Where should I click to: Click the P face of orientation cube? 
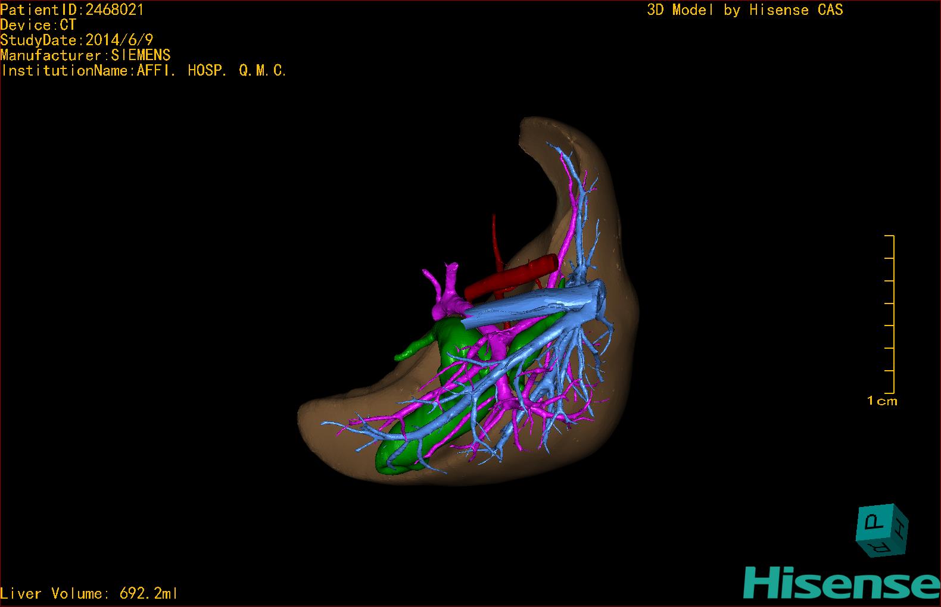pos(874,522)
